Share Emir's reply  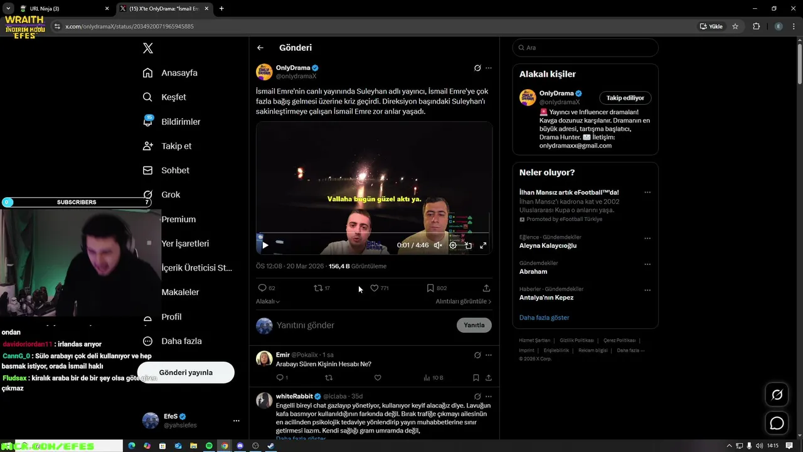pos(488,378)
